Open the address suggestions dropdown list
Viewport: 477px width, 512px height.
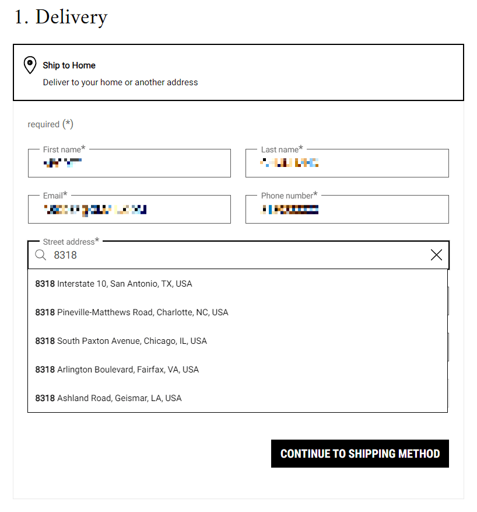tap(238, 340)
